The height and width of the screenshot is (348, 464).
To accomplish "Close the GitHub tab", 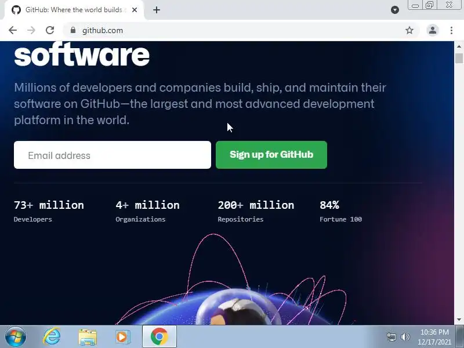I will click(x=135, y=10).
